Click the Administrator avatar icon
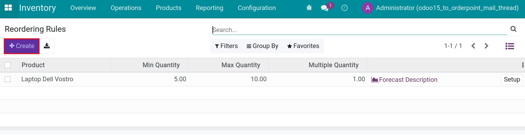 tap(368, 8)
